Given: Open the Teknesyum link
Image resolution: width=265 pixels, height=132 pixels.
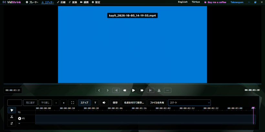Looking at the screenshot, I should pyautogui.click(x=237, y=2).
